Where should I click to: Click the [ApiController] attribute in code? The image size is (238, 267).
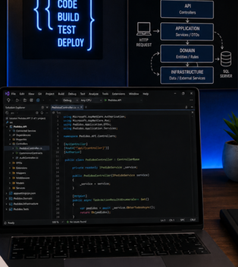click(x=76, y=144)
